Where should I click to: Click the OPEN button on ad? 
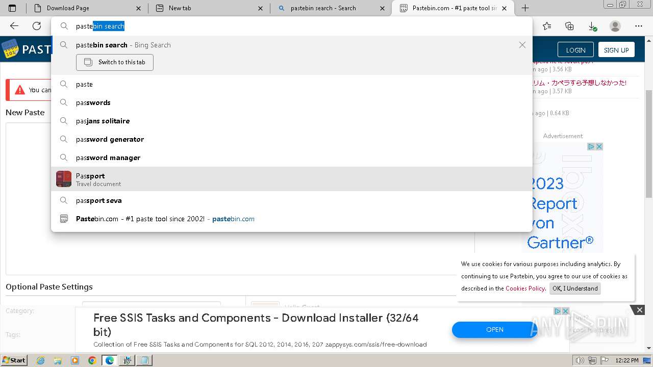point(494,330)
